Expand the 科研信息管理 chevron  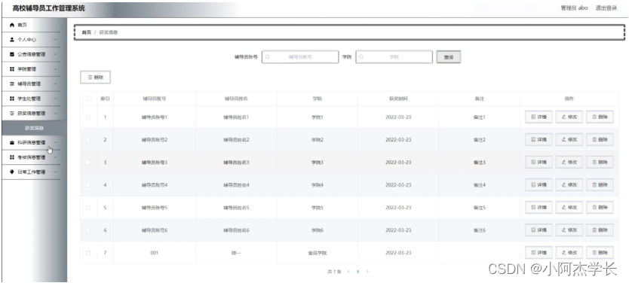point(55,142)
